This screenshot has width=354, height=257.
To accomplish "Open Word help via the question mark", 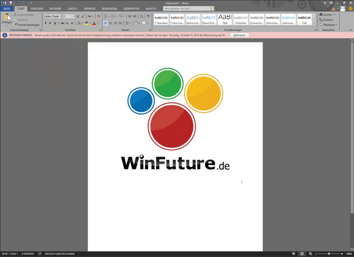I will point(325,3).
